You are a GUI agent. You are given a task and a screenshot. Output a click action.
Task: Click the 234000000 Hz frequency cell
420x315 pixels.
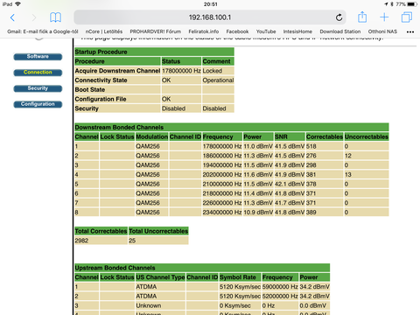click(222, 213)
